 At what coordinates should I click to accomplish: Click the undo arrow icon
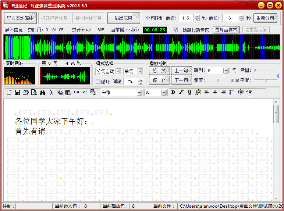point(85,92)
